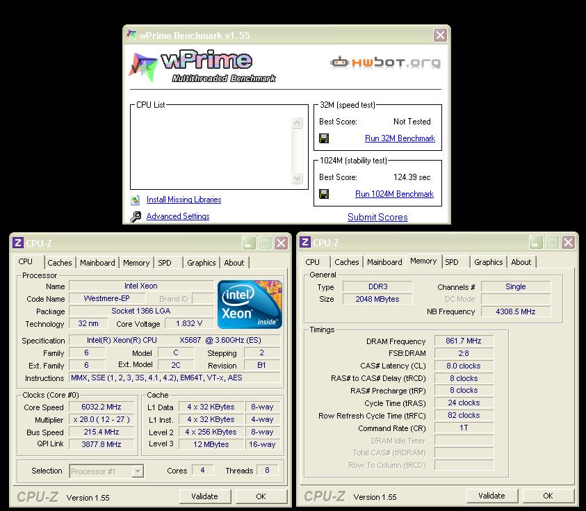This screenshot has height=511, width=586.
Task: Close the wPrime Benchmark window
Action: tap(440, 35)
